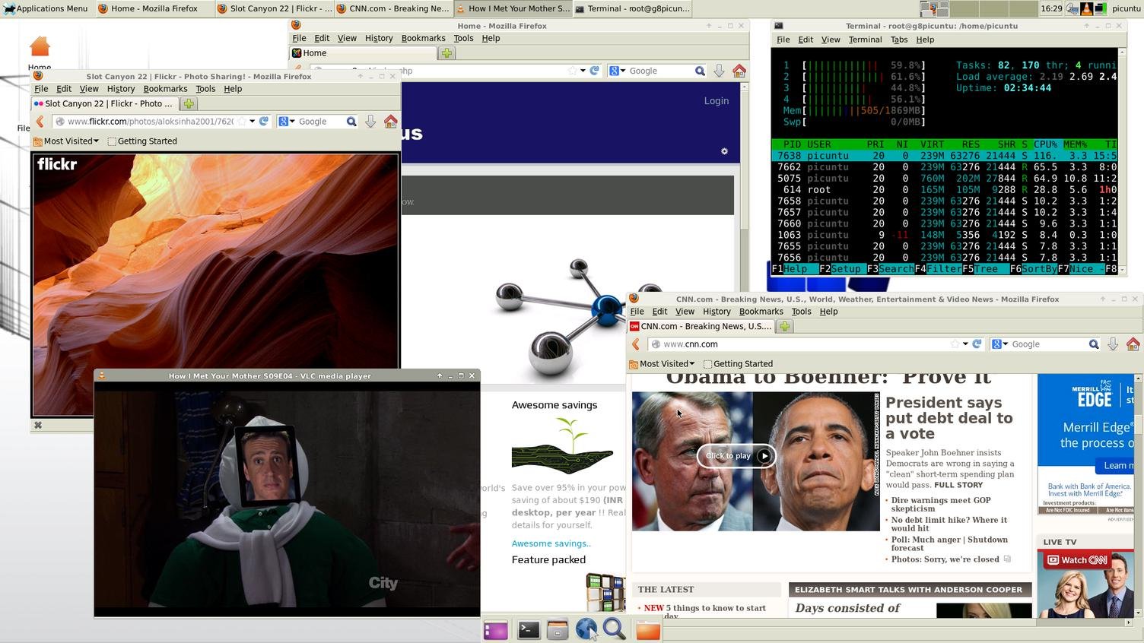Click Google search field in CNN window
Screen dimensions: 1144x643
tap(1049, 344)
